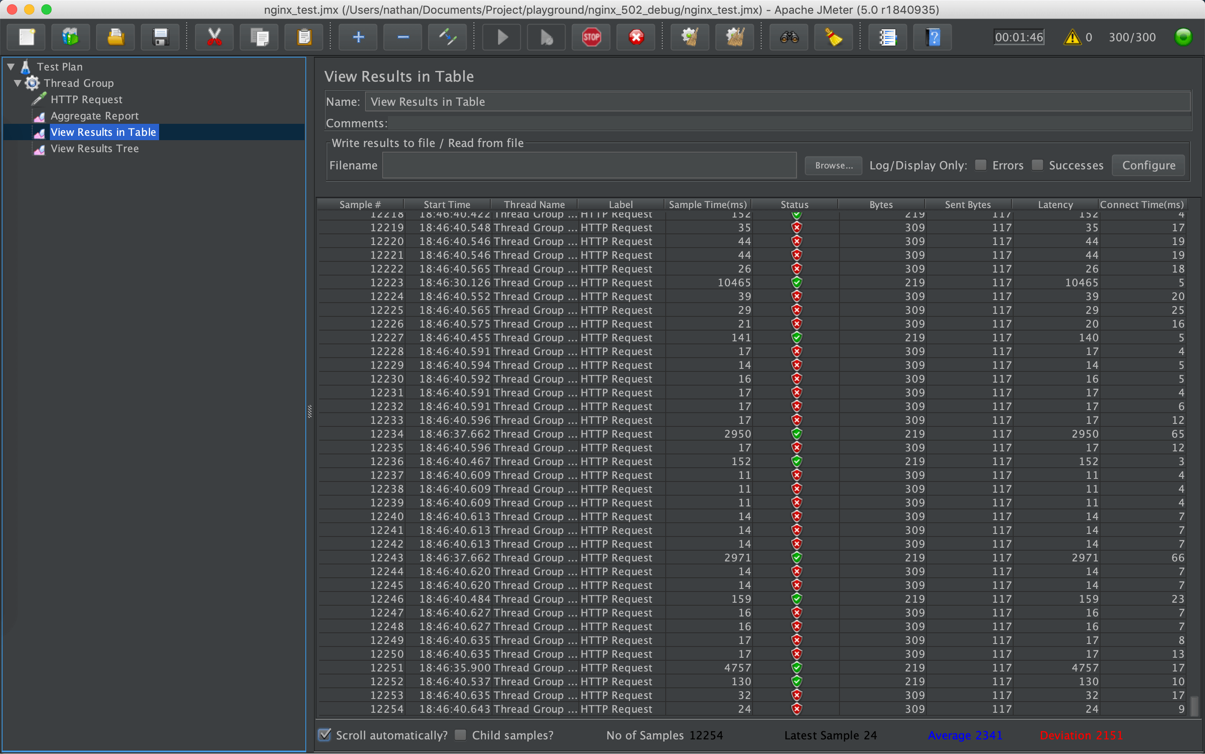
Task: Click the Save test plan floppy icon
Action: coord(160,37)
